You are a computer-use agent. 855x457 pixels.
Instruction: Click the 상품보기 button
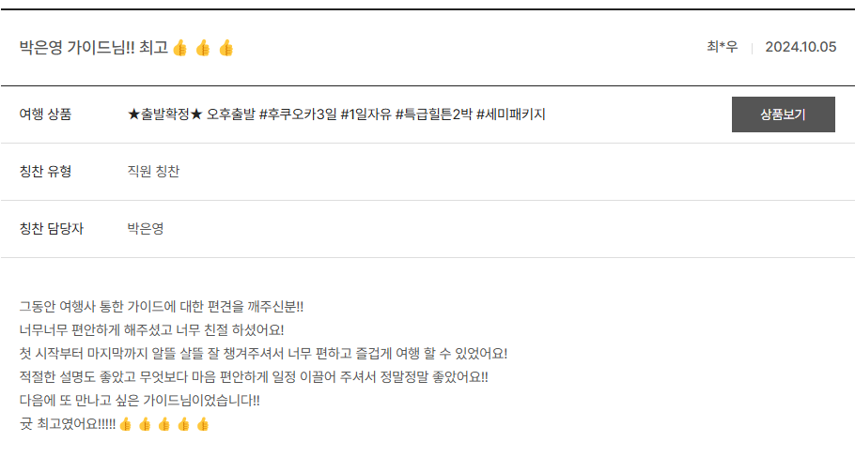coord(783,114)
